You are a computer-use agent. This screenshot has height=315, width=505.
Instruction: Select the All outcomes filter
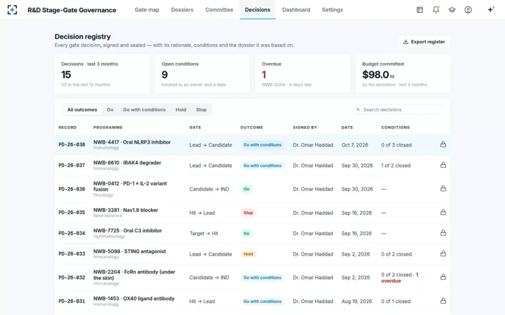pyautogui.click(x=82, y=110)
